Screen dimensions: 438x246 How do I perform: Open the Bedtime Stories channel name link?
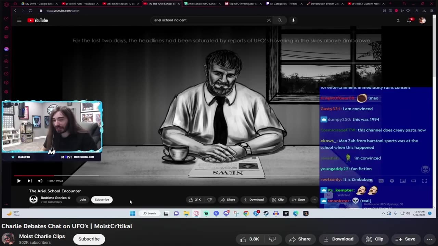53,198
